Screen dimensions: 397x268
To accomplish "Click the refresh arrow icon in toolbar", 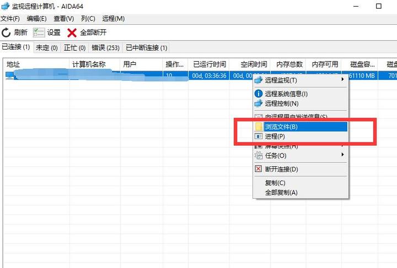I will 6,32.
